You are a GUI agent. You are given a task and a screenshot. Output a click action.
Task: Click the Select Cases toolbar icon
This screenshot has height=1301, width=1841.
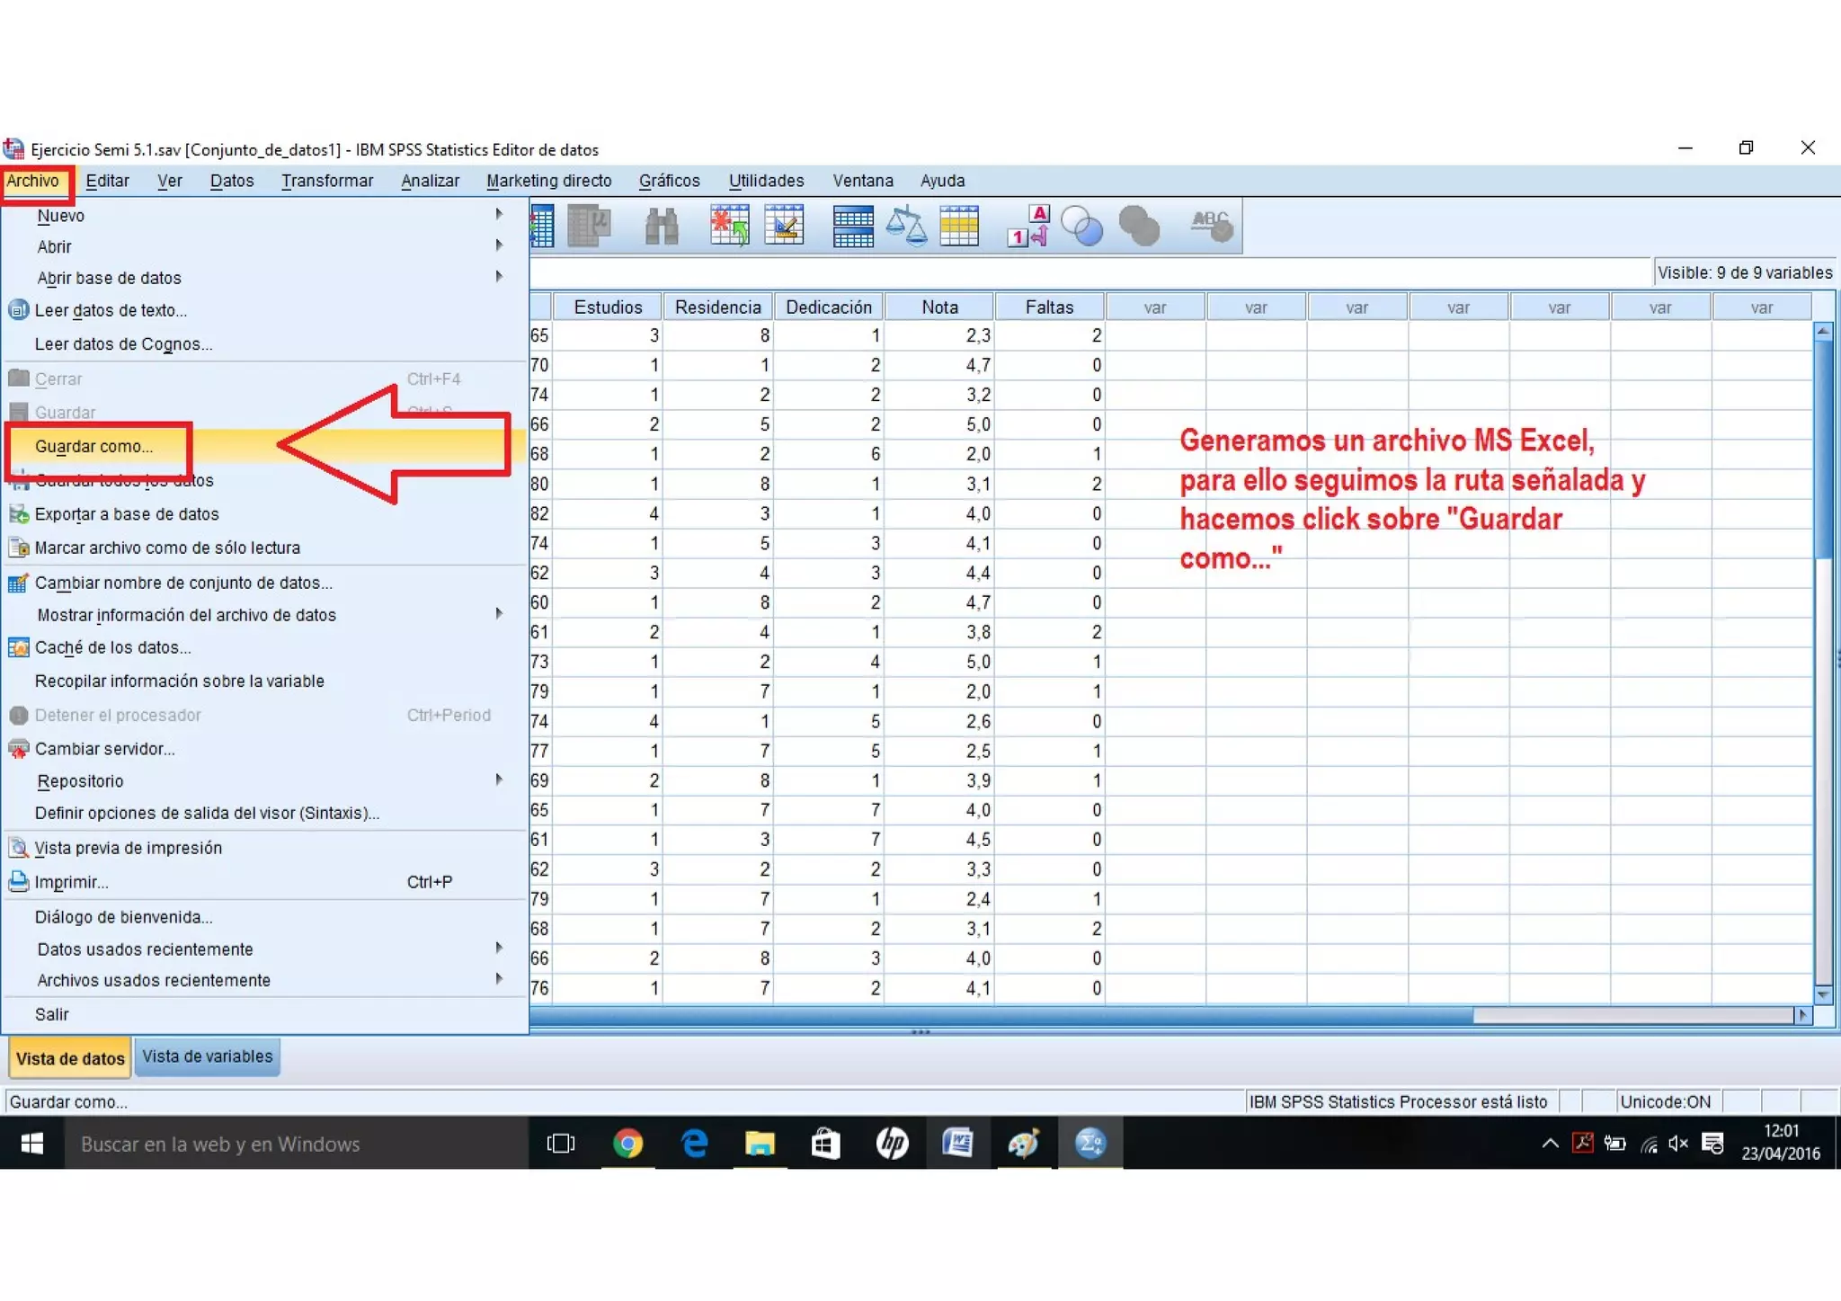click(x=959, y=227)
